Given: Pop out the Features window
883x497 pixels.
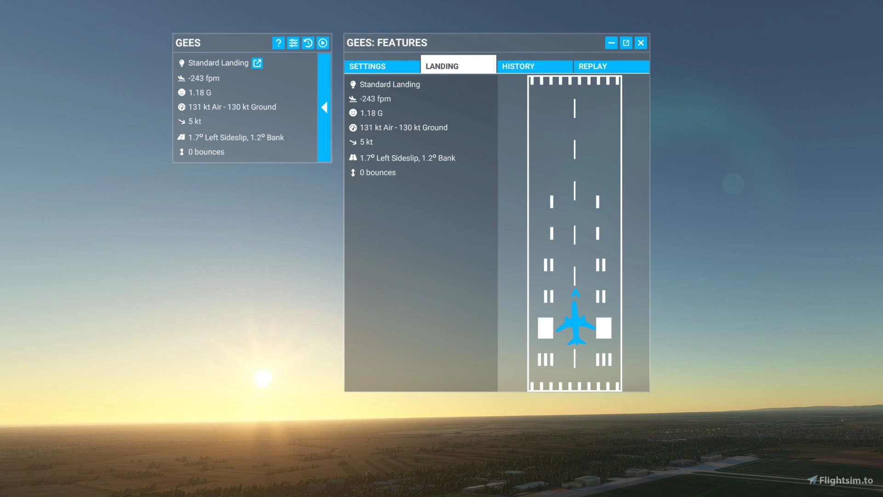Looking at the screenshot, I should (626, 43).
